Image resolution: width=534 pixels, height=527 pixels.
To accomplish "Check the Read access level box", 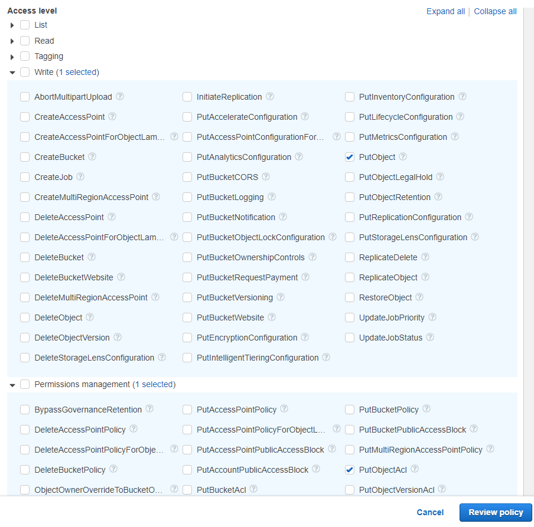I will coord(25,41).
